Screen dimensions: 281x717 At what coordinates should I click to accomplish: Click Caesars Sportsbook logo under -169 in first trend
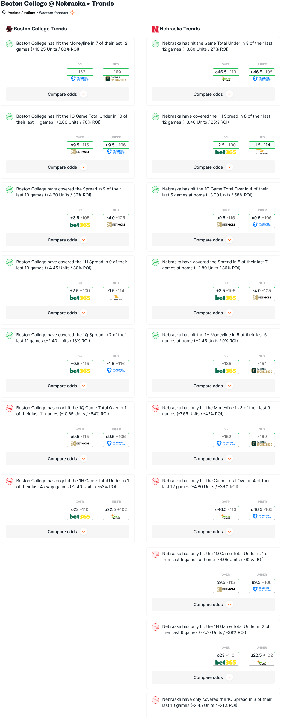tap(116, 79)
